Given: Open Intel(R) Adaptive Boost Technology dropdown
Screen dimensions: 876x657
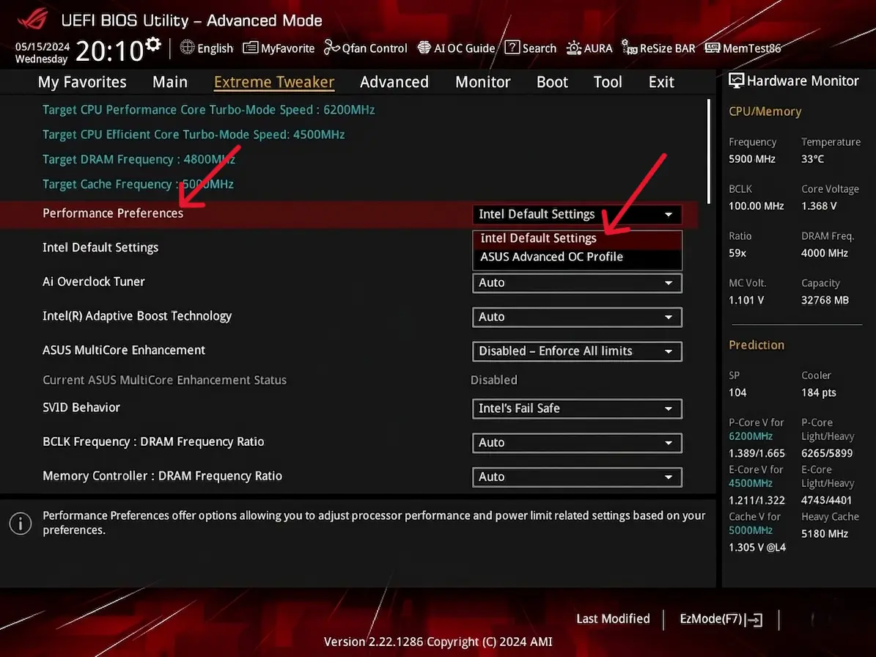Looking at the screenshot, I should coord(577,318).
